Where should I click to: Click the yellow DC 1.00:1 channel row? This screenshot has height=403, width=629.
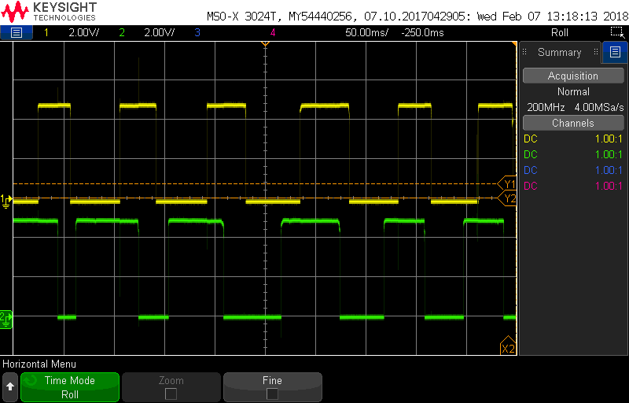(x=573, y=139)
